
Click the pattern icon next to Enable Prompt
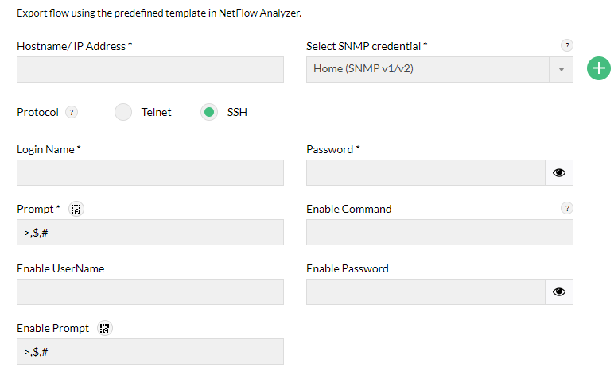(x=104, y=328)
